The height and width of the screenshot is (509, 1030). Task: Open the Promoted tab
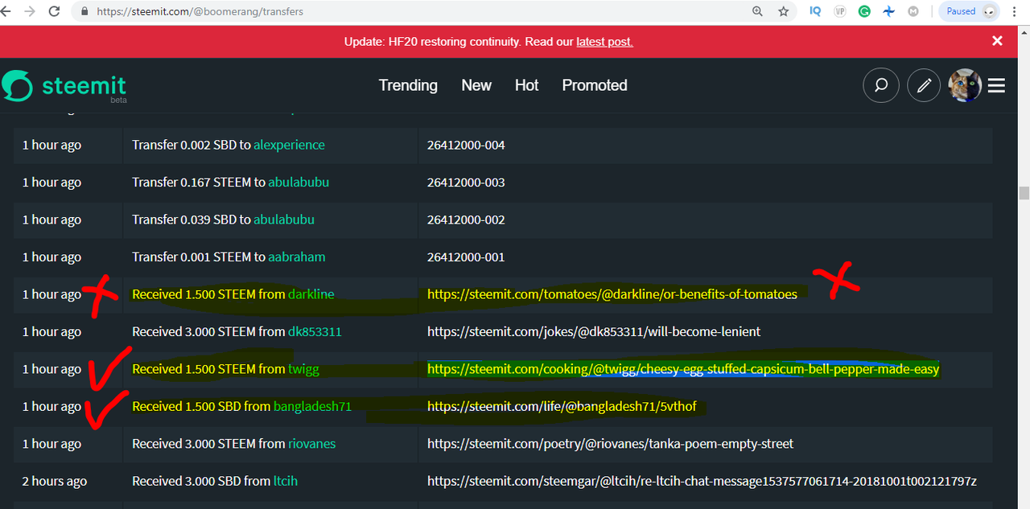(595, 85)
